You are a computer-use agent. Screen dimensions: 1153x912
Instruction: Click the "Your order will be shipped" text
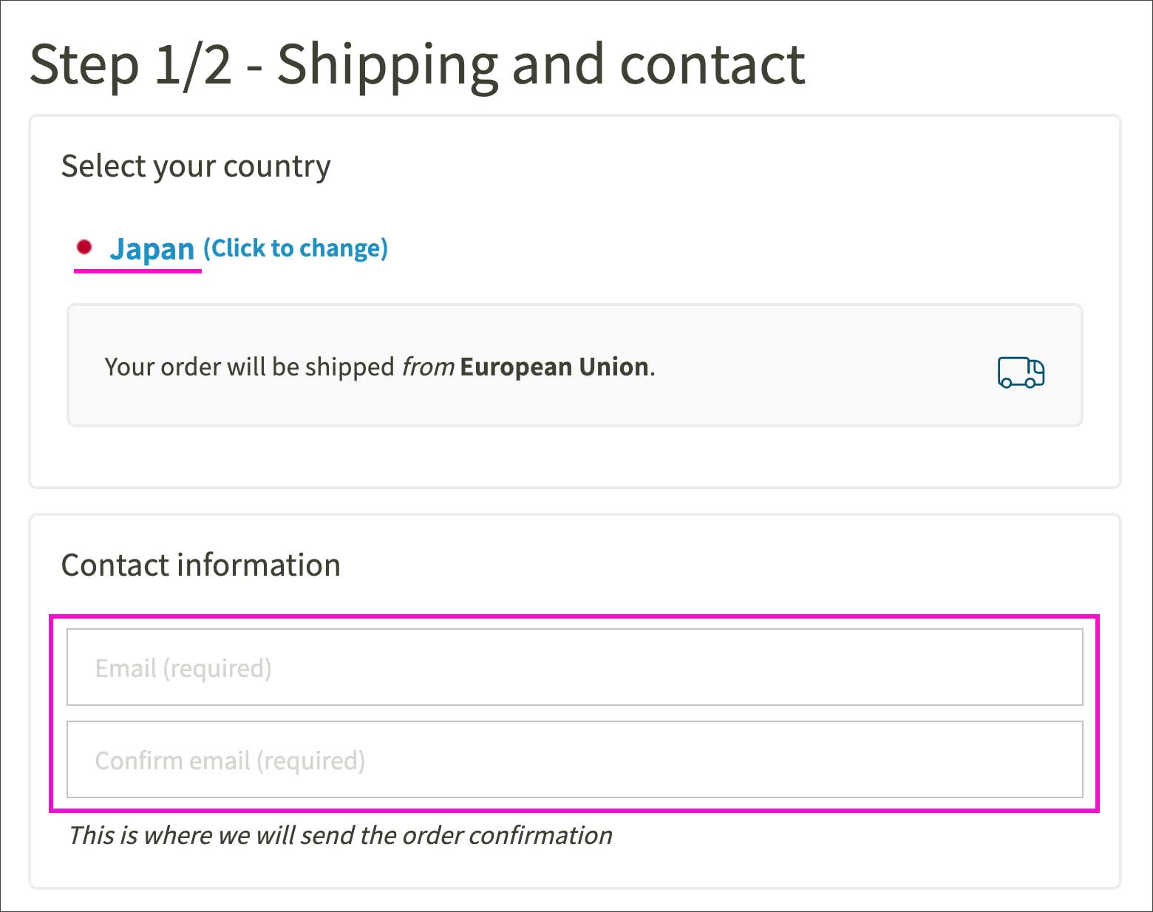pos(249,367)
